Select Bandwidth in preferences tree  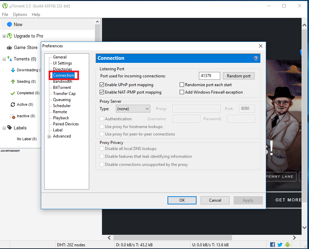[62, 81]
